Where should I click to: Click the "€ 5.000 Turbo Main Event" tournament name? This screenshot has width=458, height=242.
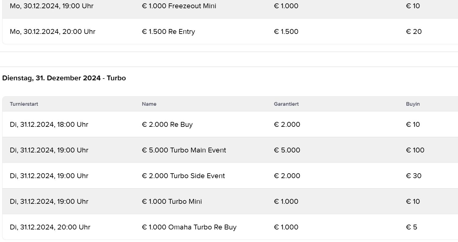tap(184, 150)
